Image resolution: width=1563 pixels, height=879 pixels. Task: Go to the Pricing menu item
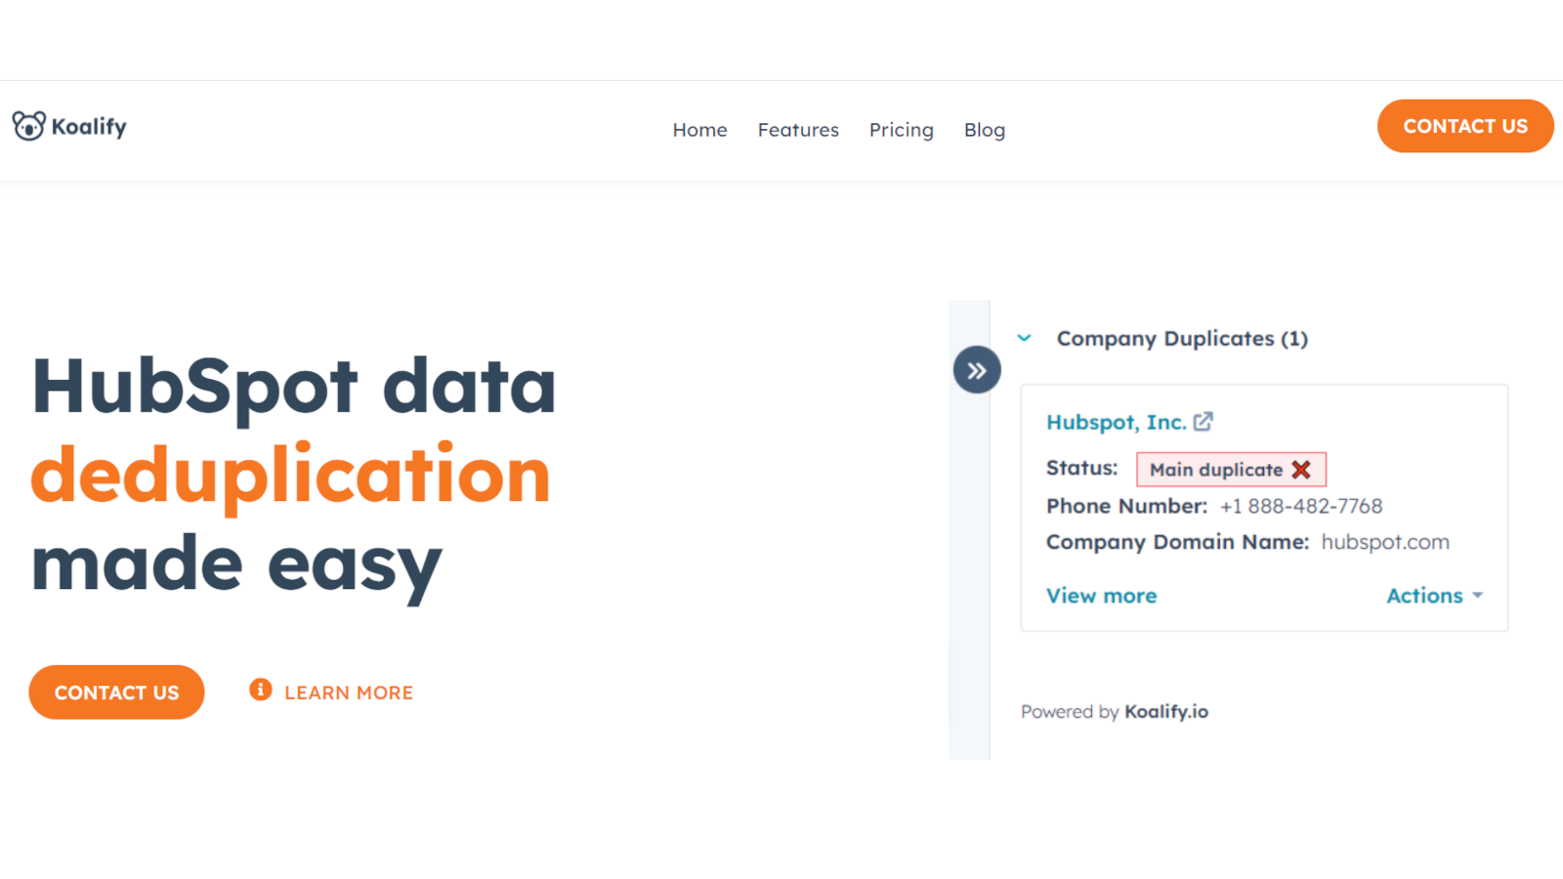[x=901, y=130]
